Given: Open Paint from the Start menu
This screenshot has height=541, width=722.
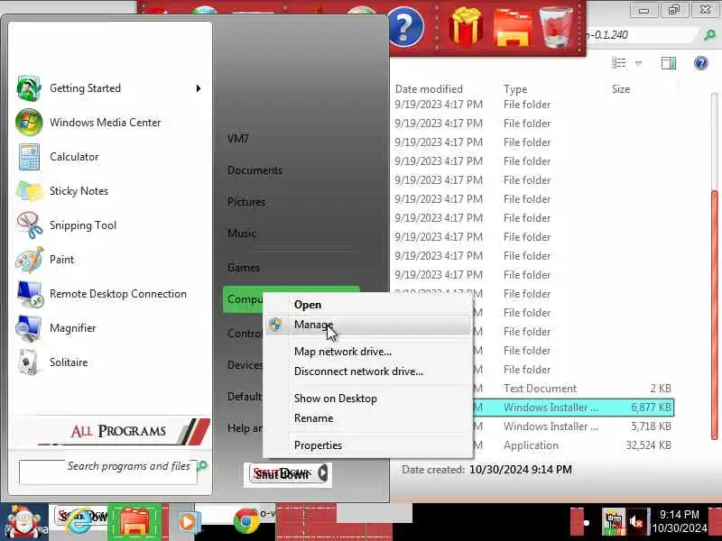Looking at the screenshot, I should pyautogui.click(x=61, y=260).
